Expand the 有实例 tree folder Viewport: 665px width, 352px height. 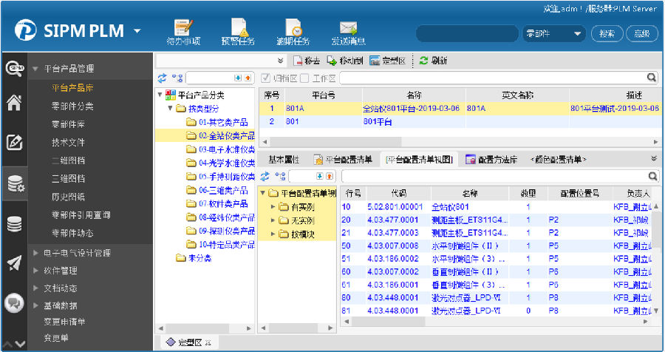click(273, 208)
